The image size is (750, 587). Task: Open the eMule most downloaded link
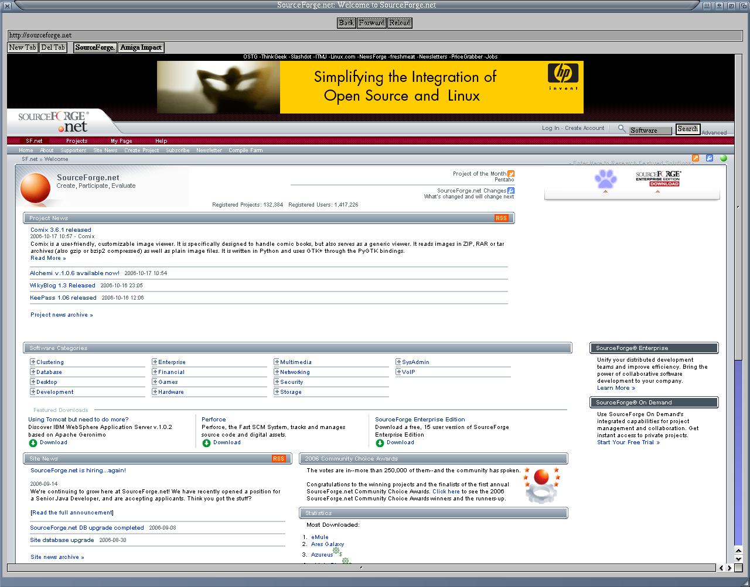pos(320,537)
